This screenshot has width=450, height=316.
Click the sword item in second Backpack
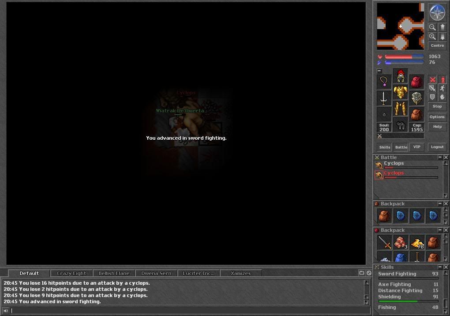point(384,242)
